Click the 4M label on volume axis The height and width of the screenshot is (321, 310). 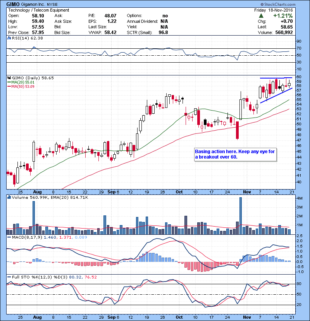tap(299, 198)
